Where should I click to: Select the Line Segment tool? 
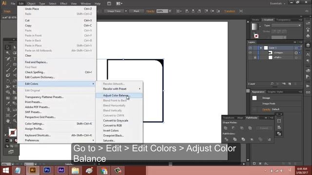[8, 64]
